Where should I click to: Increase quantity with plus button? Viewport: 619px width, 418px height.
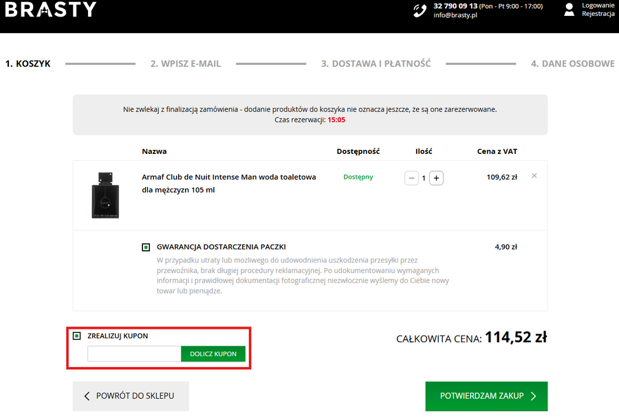click(437, 178)
